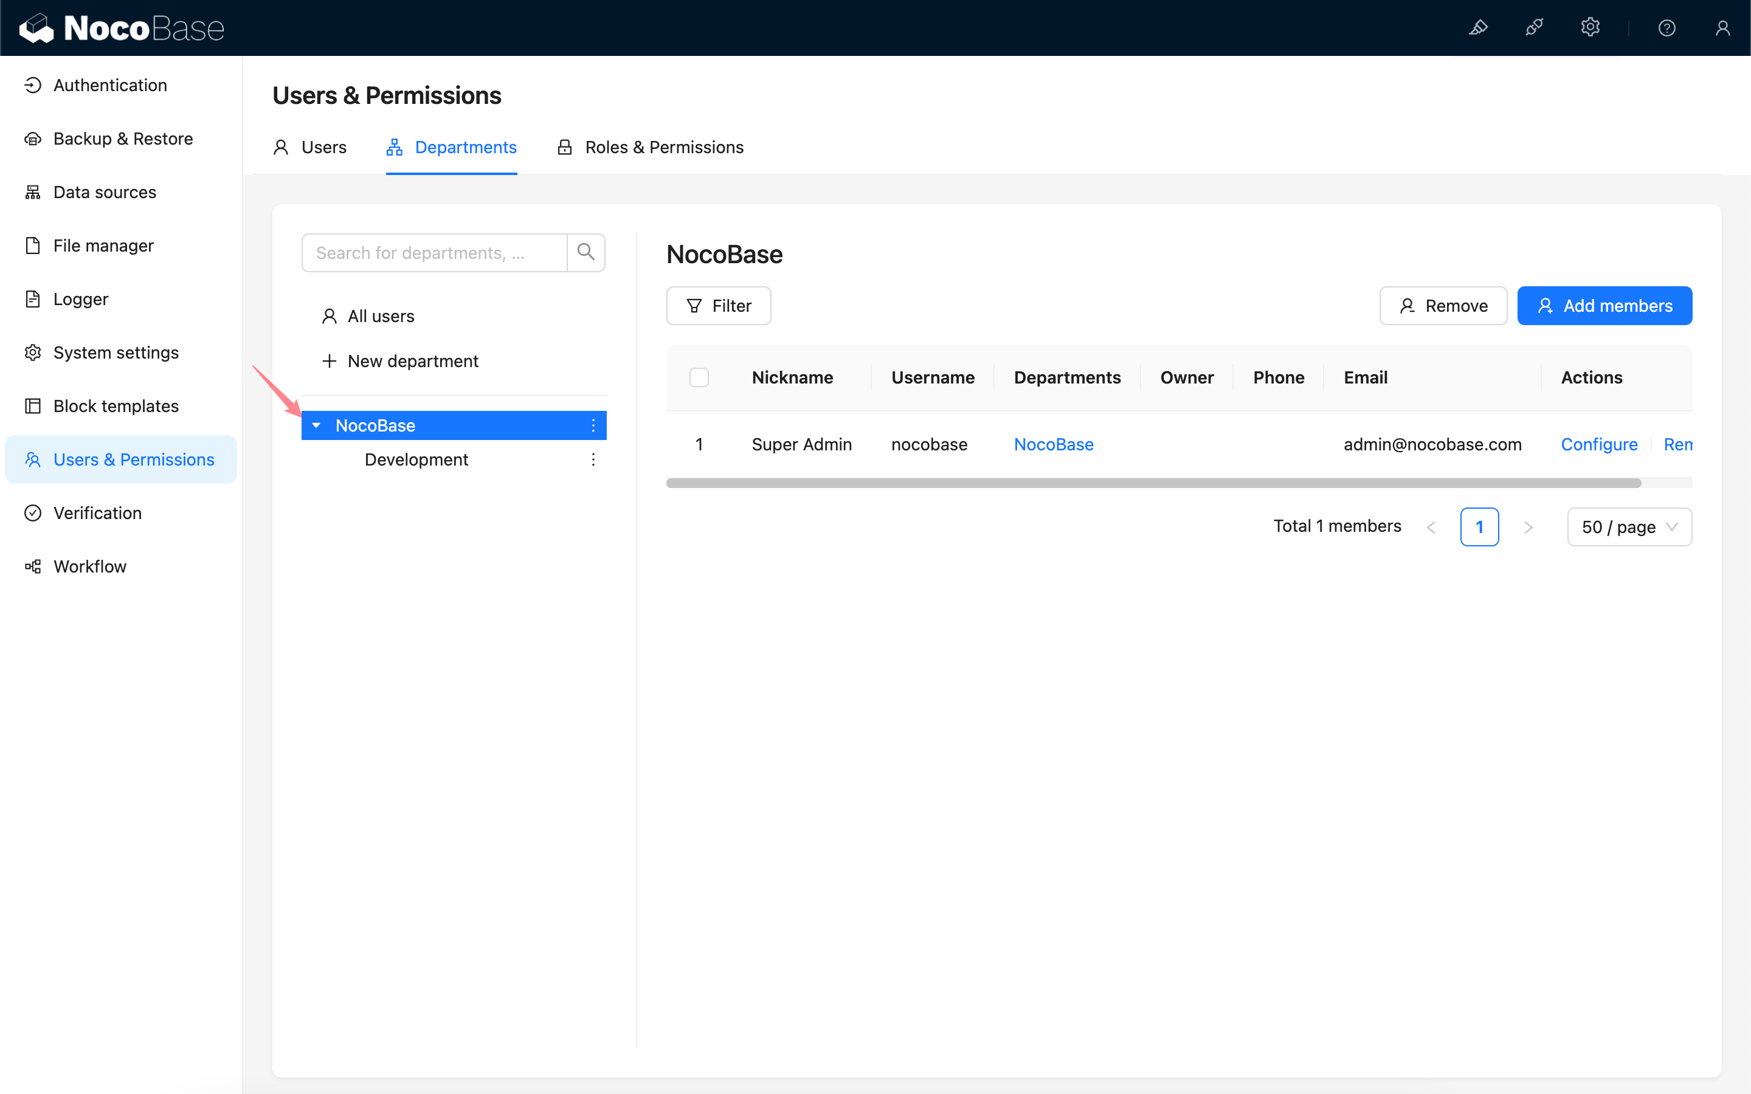Open Development department three-dot menu
Screen dimensions: 1751x1094
coord(593,459)
